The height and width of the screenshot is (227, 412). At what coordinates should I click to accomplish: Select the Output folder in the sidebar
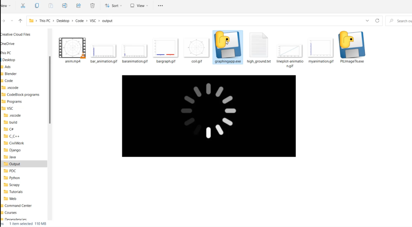point(14,164)
